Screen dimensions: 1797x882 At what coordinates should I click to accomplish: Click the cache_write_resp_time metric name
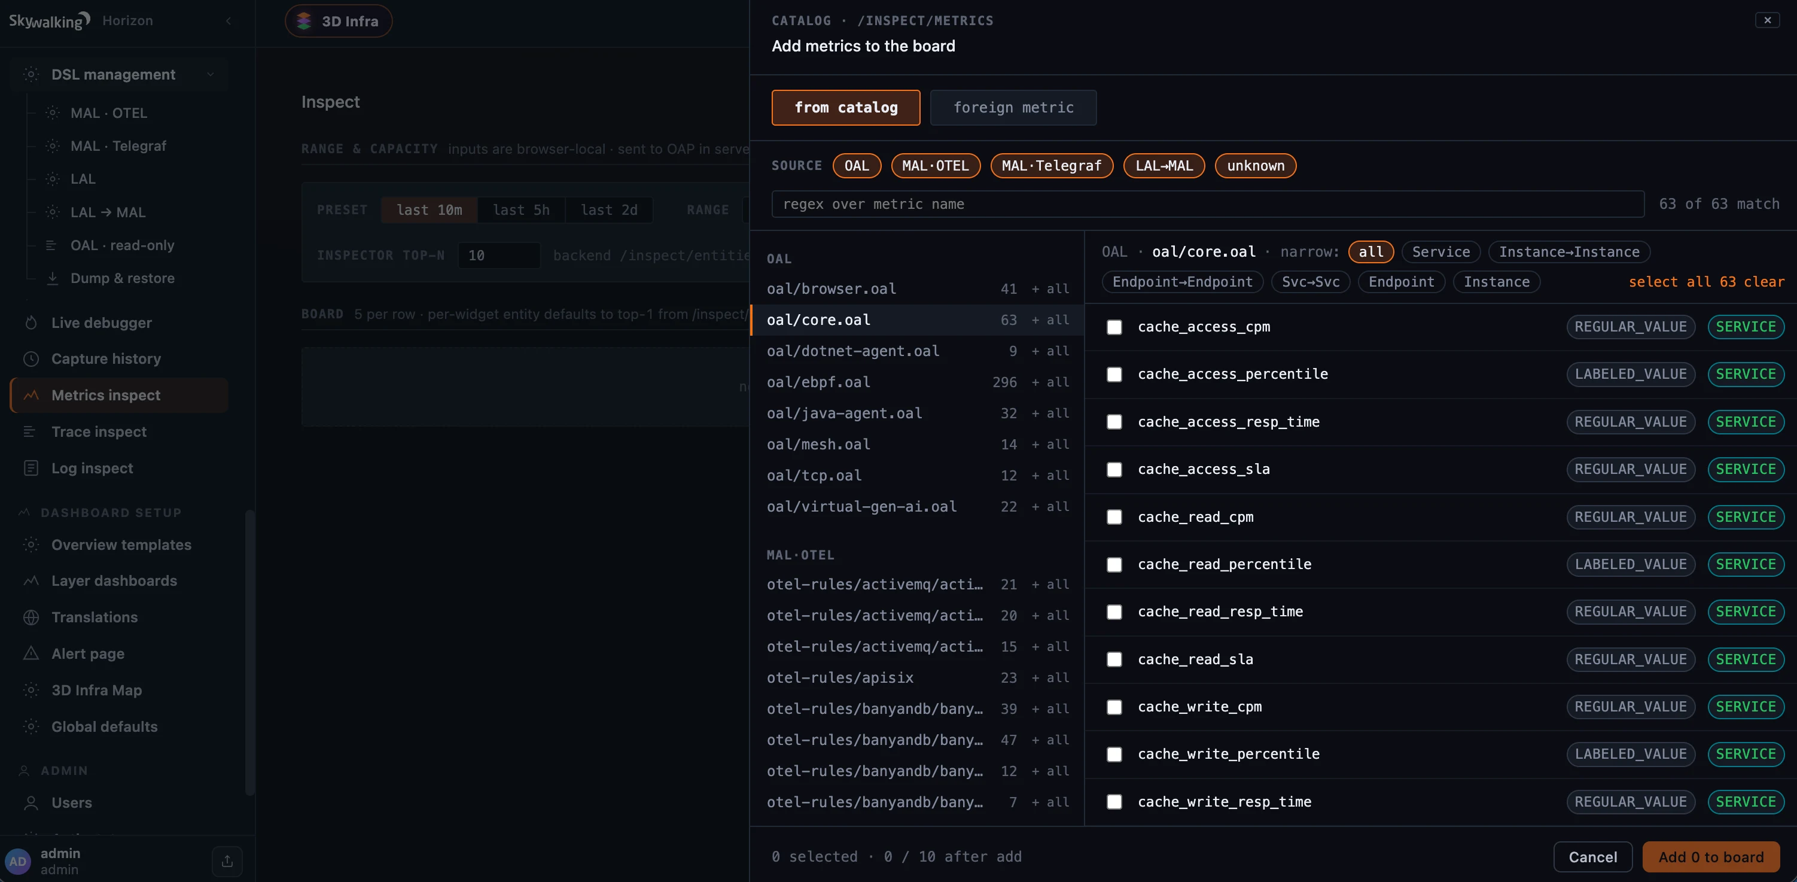click(1225, 802)
